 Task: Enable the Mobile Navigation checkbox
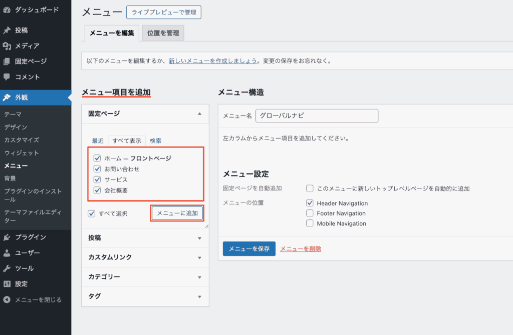point(310,223)
